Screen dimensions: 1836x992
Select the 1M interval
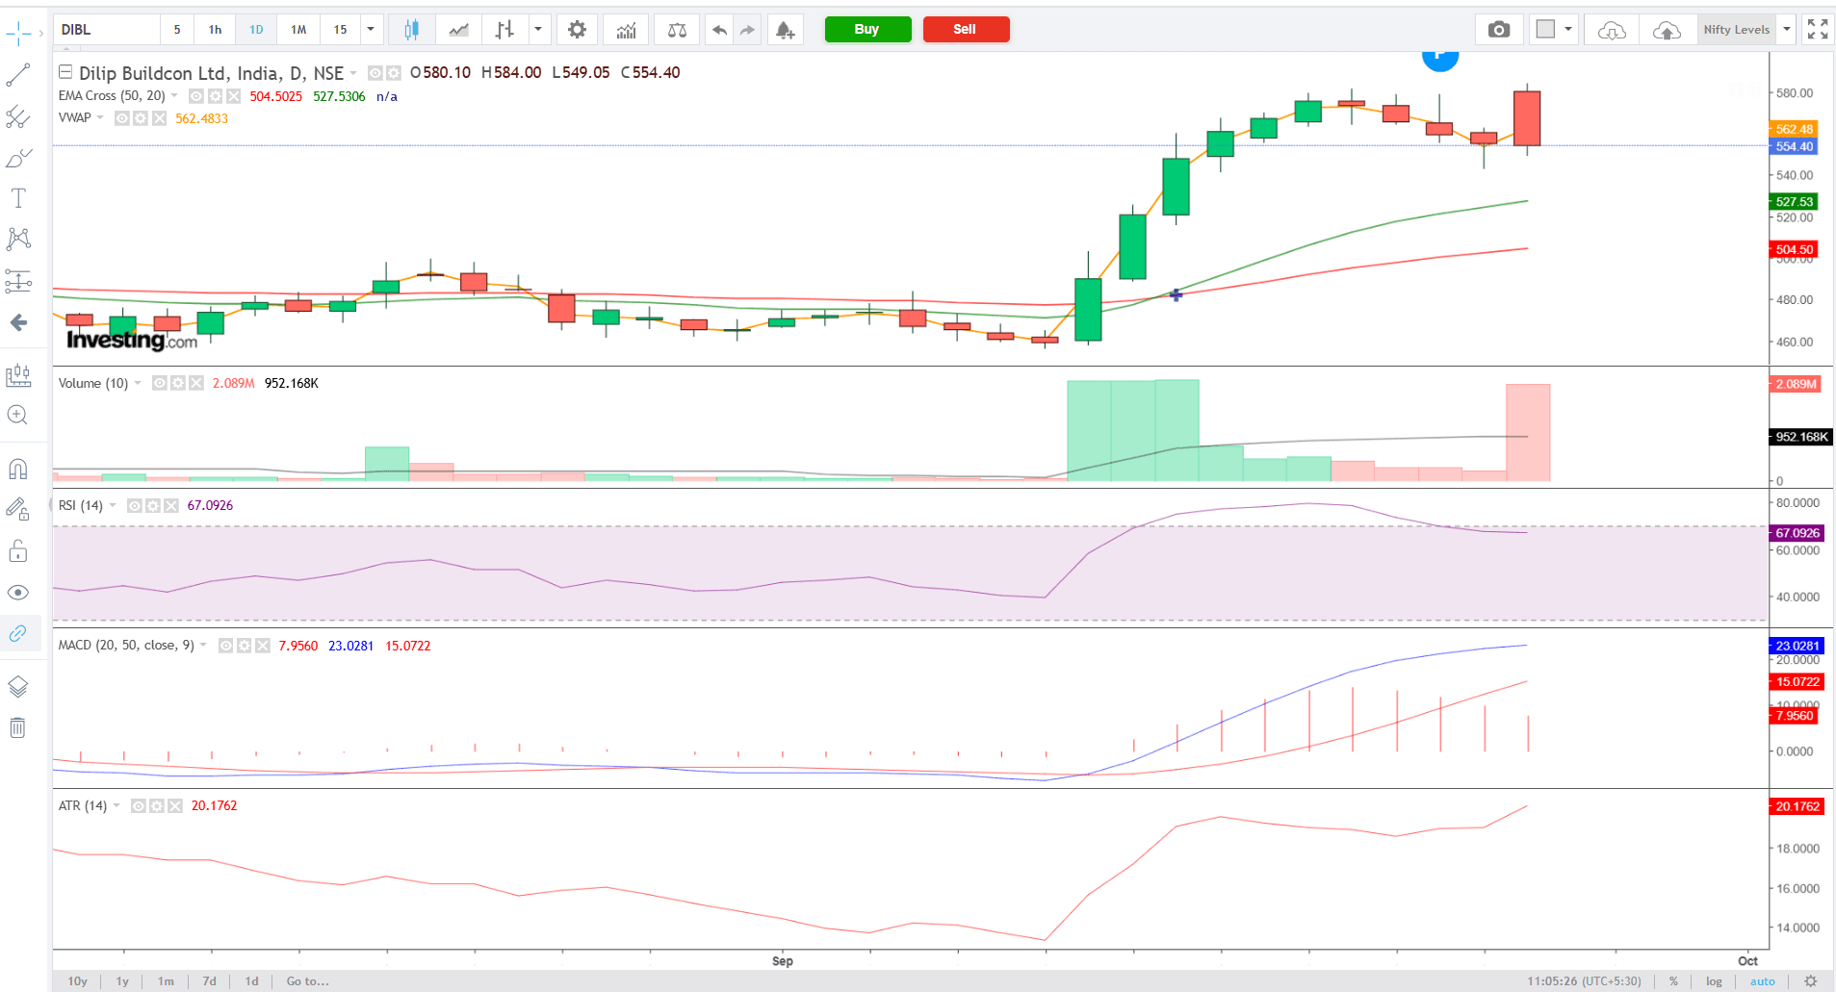pos(298,30)
